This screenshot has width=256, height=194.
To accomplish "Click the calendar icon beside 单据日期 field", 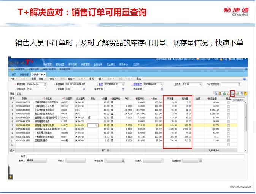I will point(45,84).
